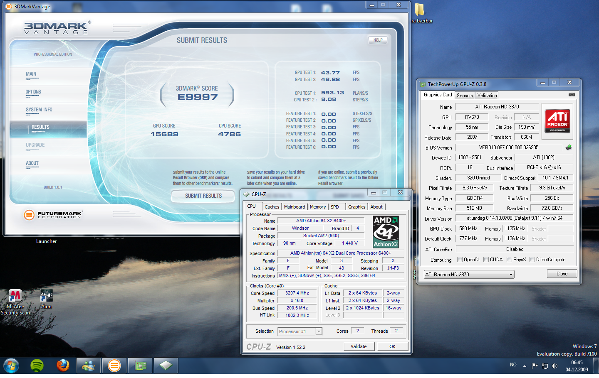
Task: Click the NO language indicator in tray
Action: click(x=513, y=365)
